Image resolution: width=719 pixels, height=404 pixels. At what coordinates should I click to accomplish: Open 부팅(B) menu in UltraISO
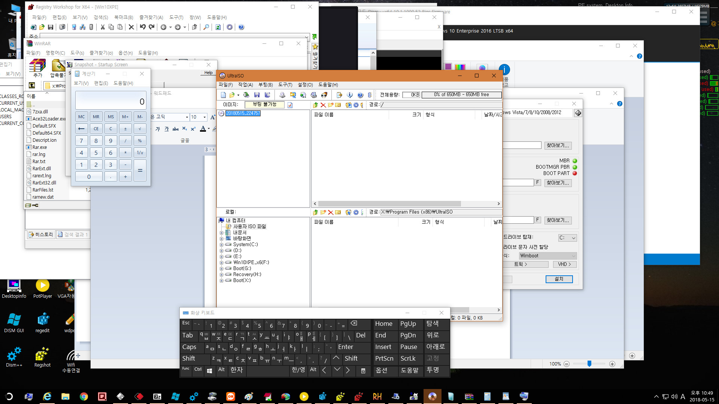(x=266, y=85)
